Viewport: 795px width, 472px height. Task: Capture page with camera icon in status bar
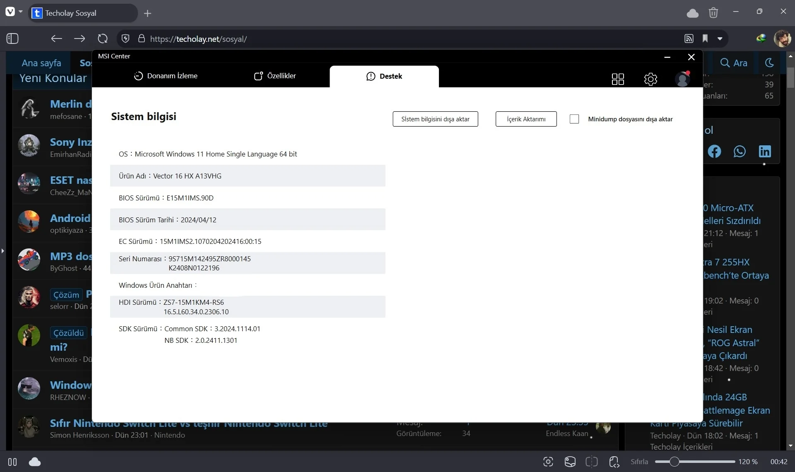pyautogui.click(x=548, y=462)
